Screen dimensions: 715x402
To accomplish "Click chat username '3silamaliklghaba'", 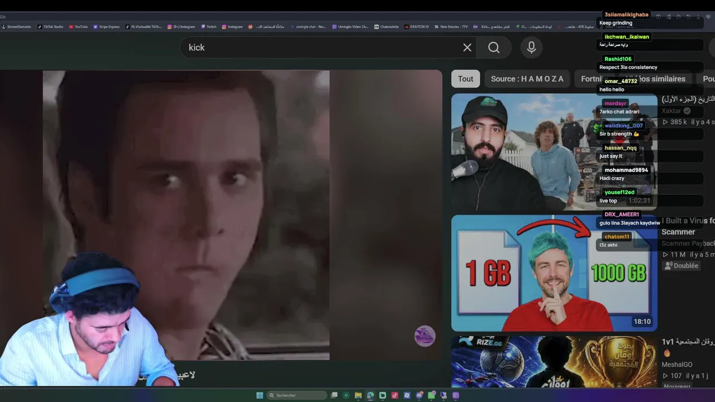I will 626,15.
